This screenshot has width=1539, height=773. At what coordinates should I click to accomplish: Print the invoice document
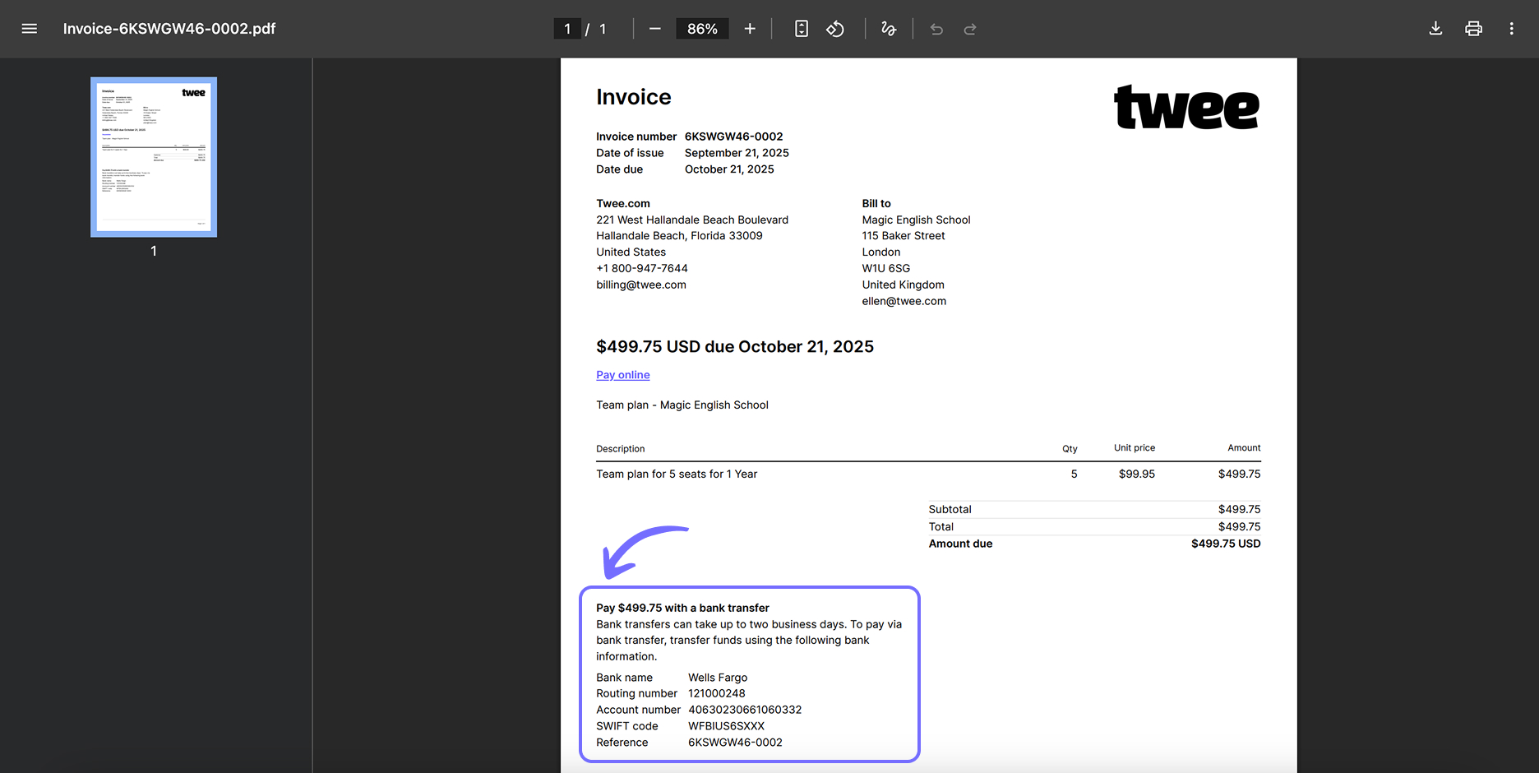(1473, 29)
